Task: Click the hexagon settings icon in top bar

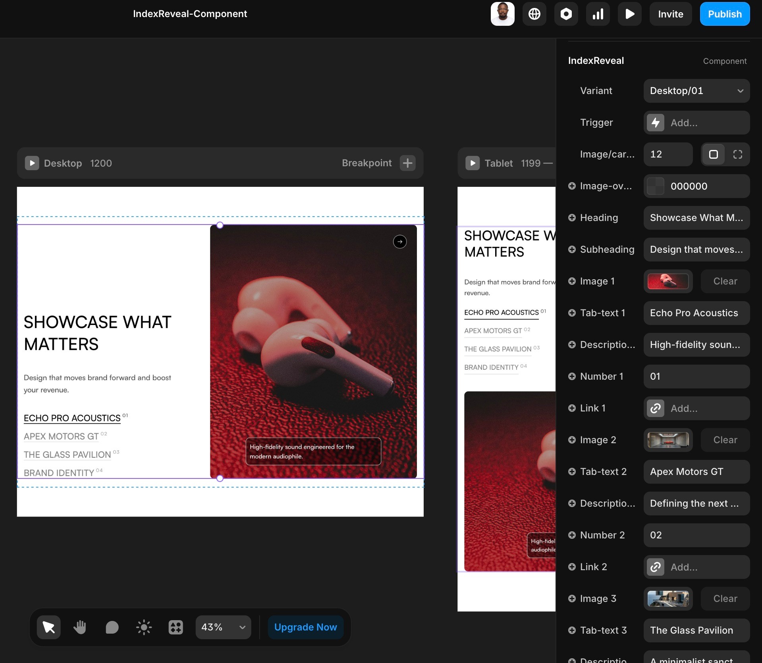Action: click(566, 14)
